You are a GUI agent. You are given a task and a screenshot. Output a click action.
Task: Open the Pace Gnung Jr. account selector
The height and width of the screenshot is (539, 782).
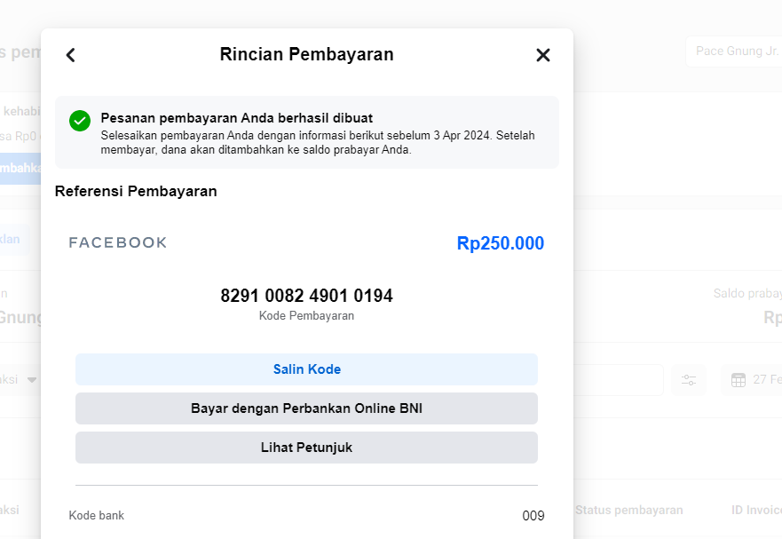click(x=733, y=52)
